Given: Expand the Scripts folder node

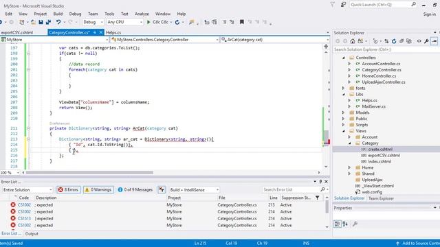Looking at the screenshot, I should (x=343, y=125).
